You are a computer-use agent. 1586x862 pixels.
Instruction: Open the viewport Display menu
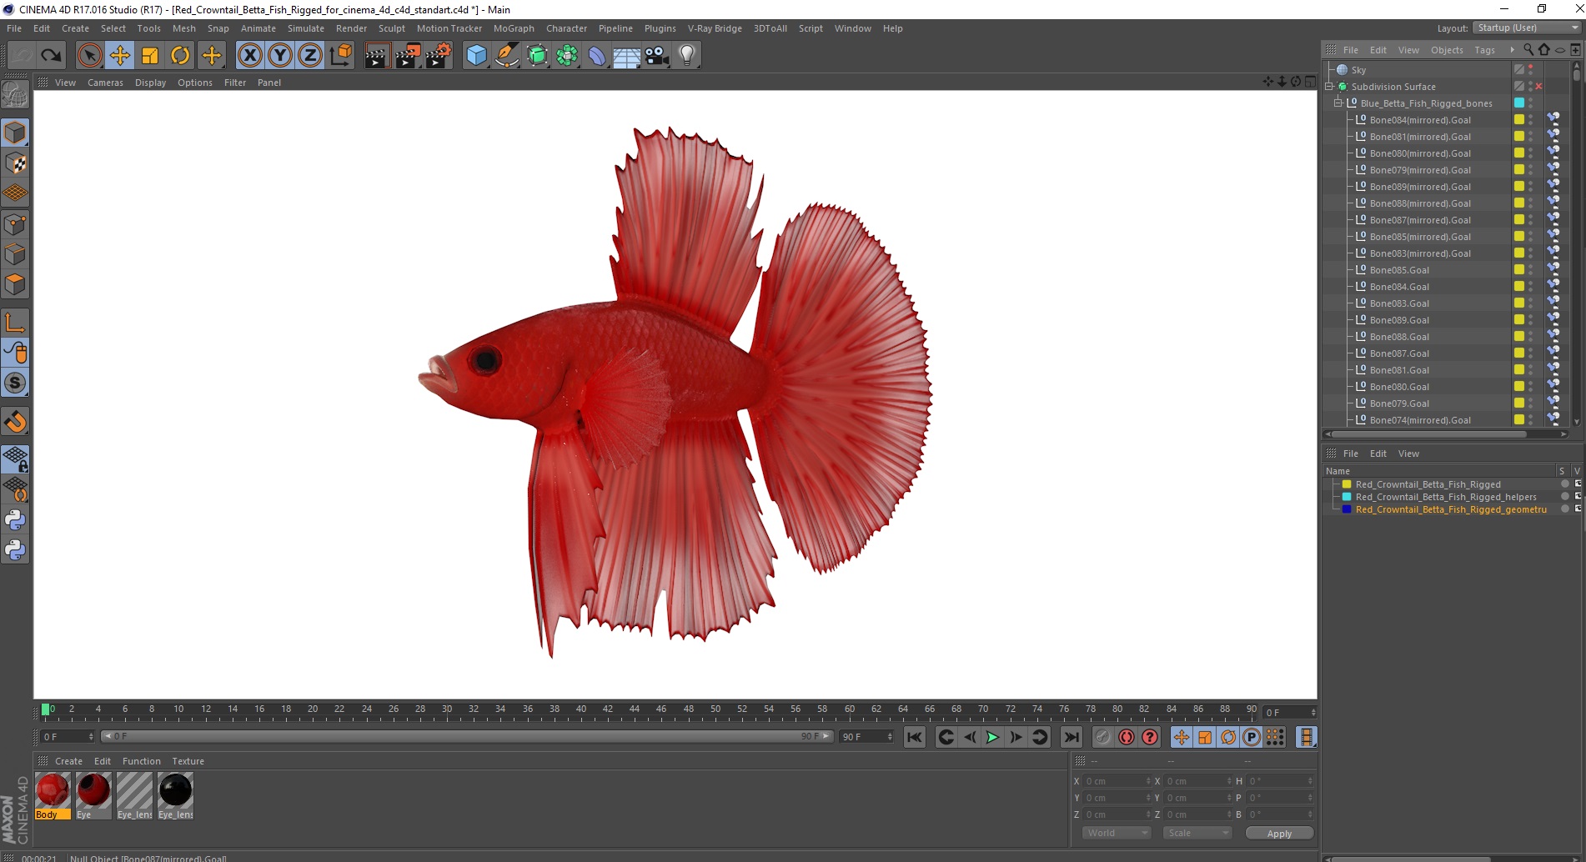[x=150, y=83]
